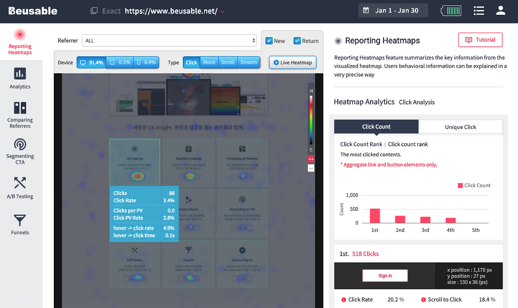Click the A/B Testing card in heatmap
The width and height of the screenshot is (518, 308).
[x=135, y=264]
